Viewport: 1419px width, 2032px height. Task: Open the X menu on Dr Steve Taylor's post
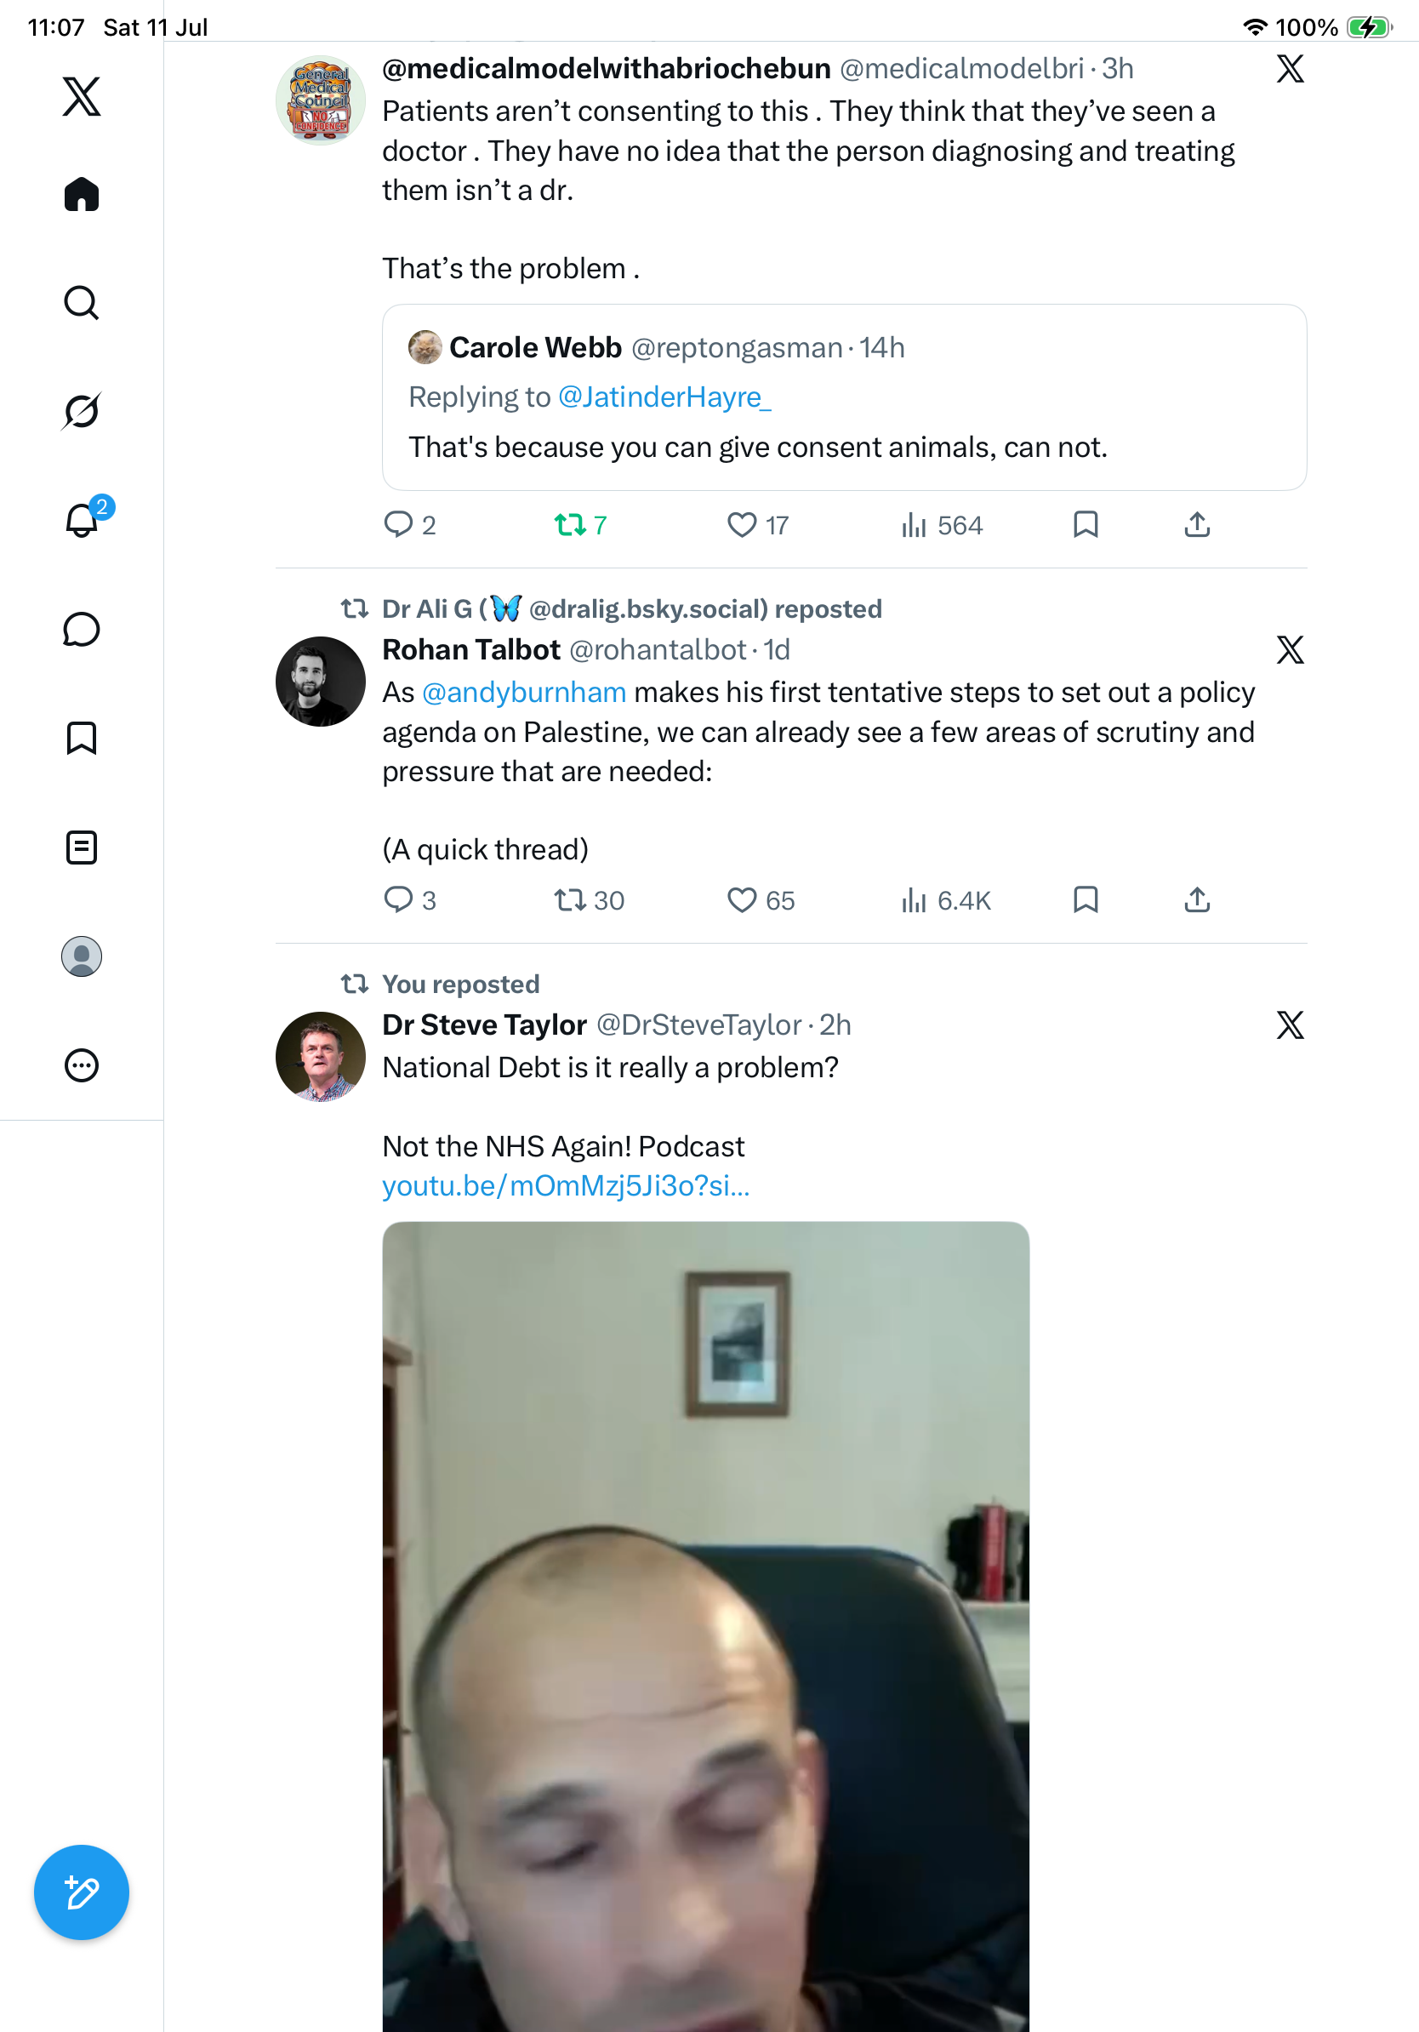(x=1290, y=1025)
